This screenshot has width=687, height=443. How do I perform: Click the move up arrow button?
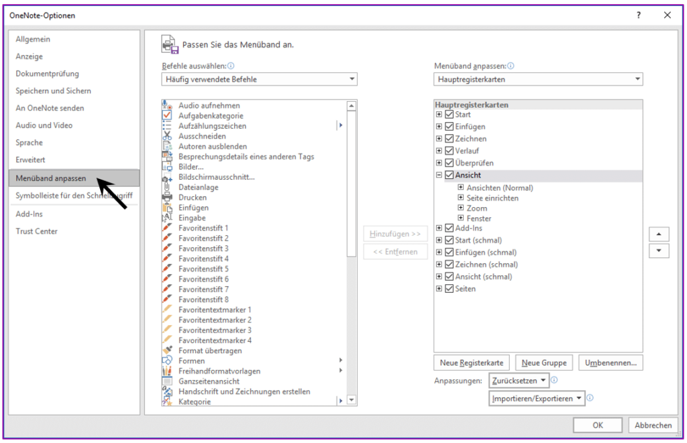(659, 234)
